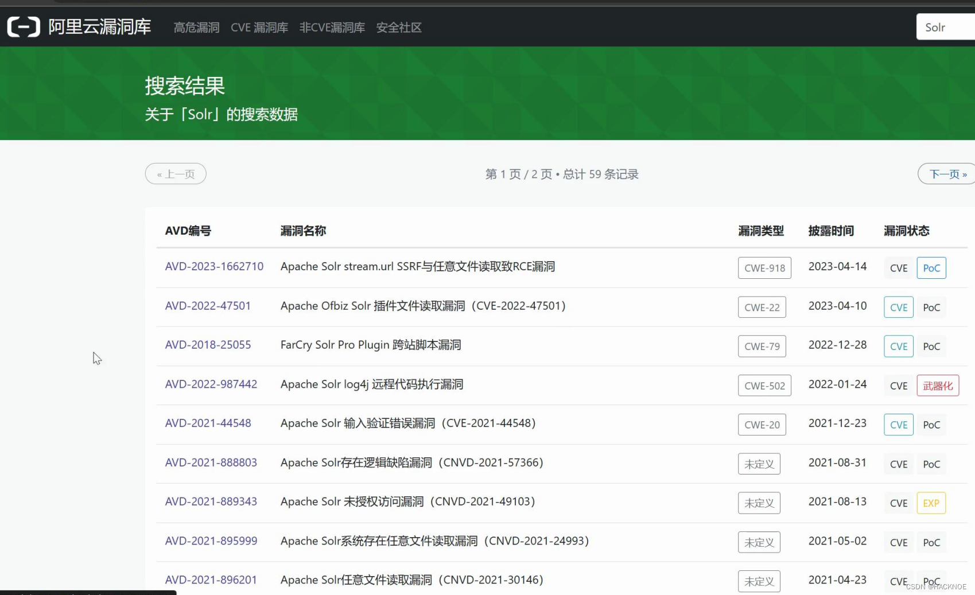Open the 高危漏洞 menu item
Screen dimensions: 975x595
[x=196, y=27]
